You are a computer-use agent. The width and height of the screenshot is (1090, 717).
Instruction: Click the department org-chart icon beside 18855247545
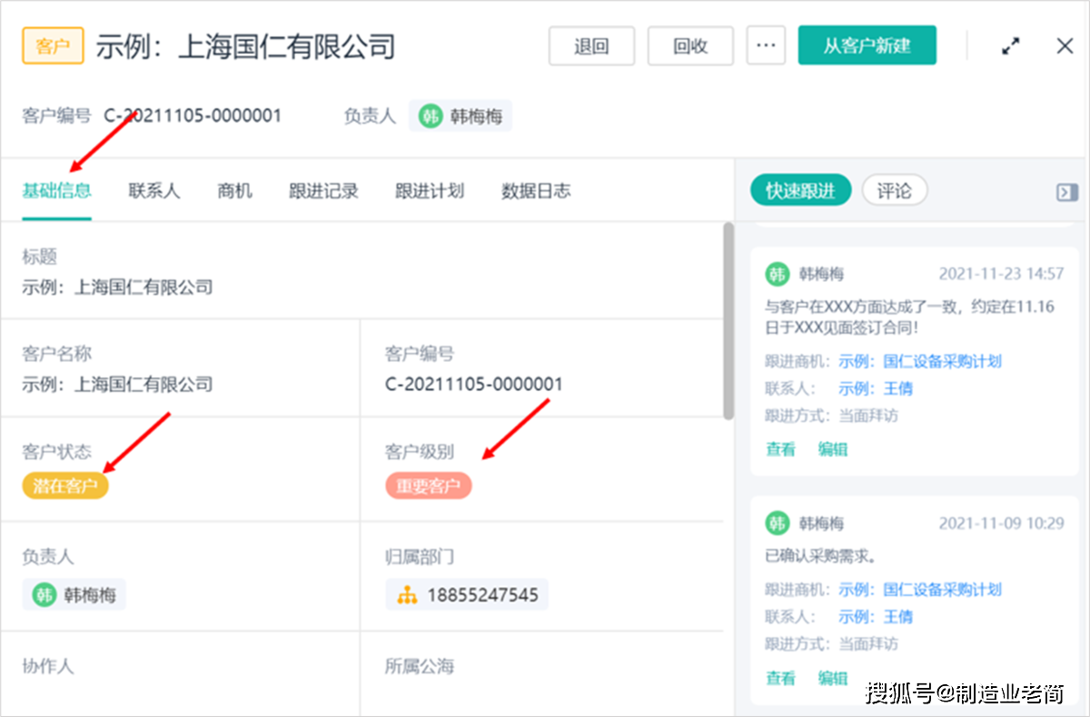(x=407, y=596)
